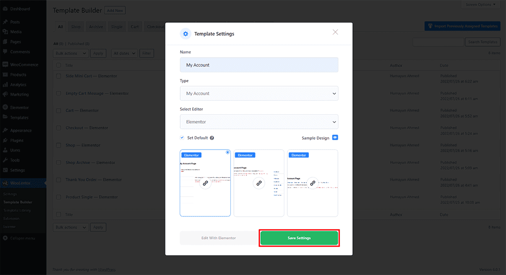Open Elementor in the admin sidebar
Viewport: 506px width, 275px height.
coord(19,108)
